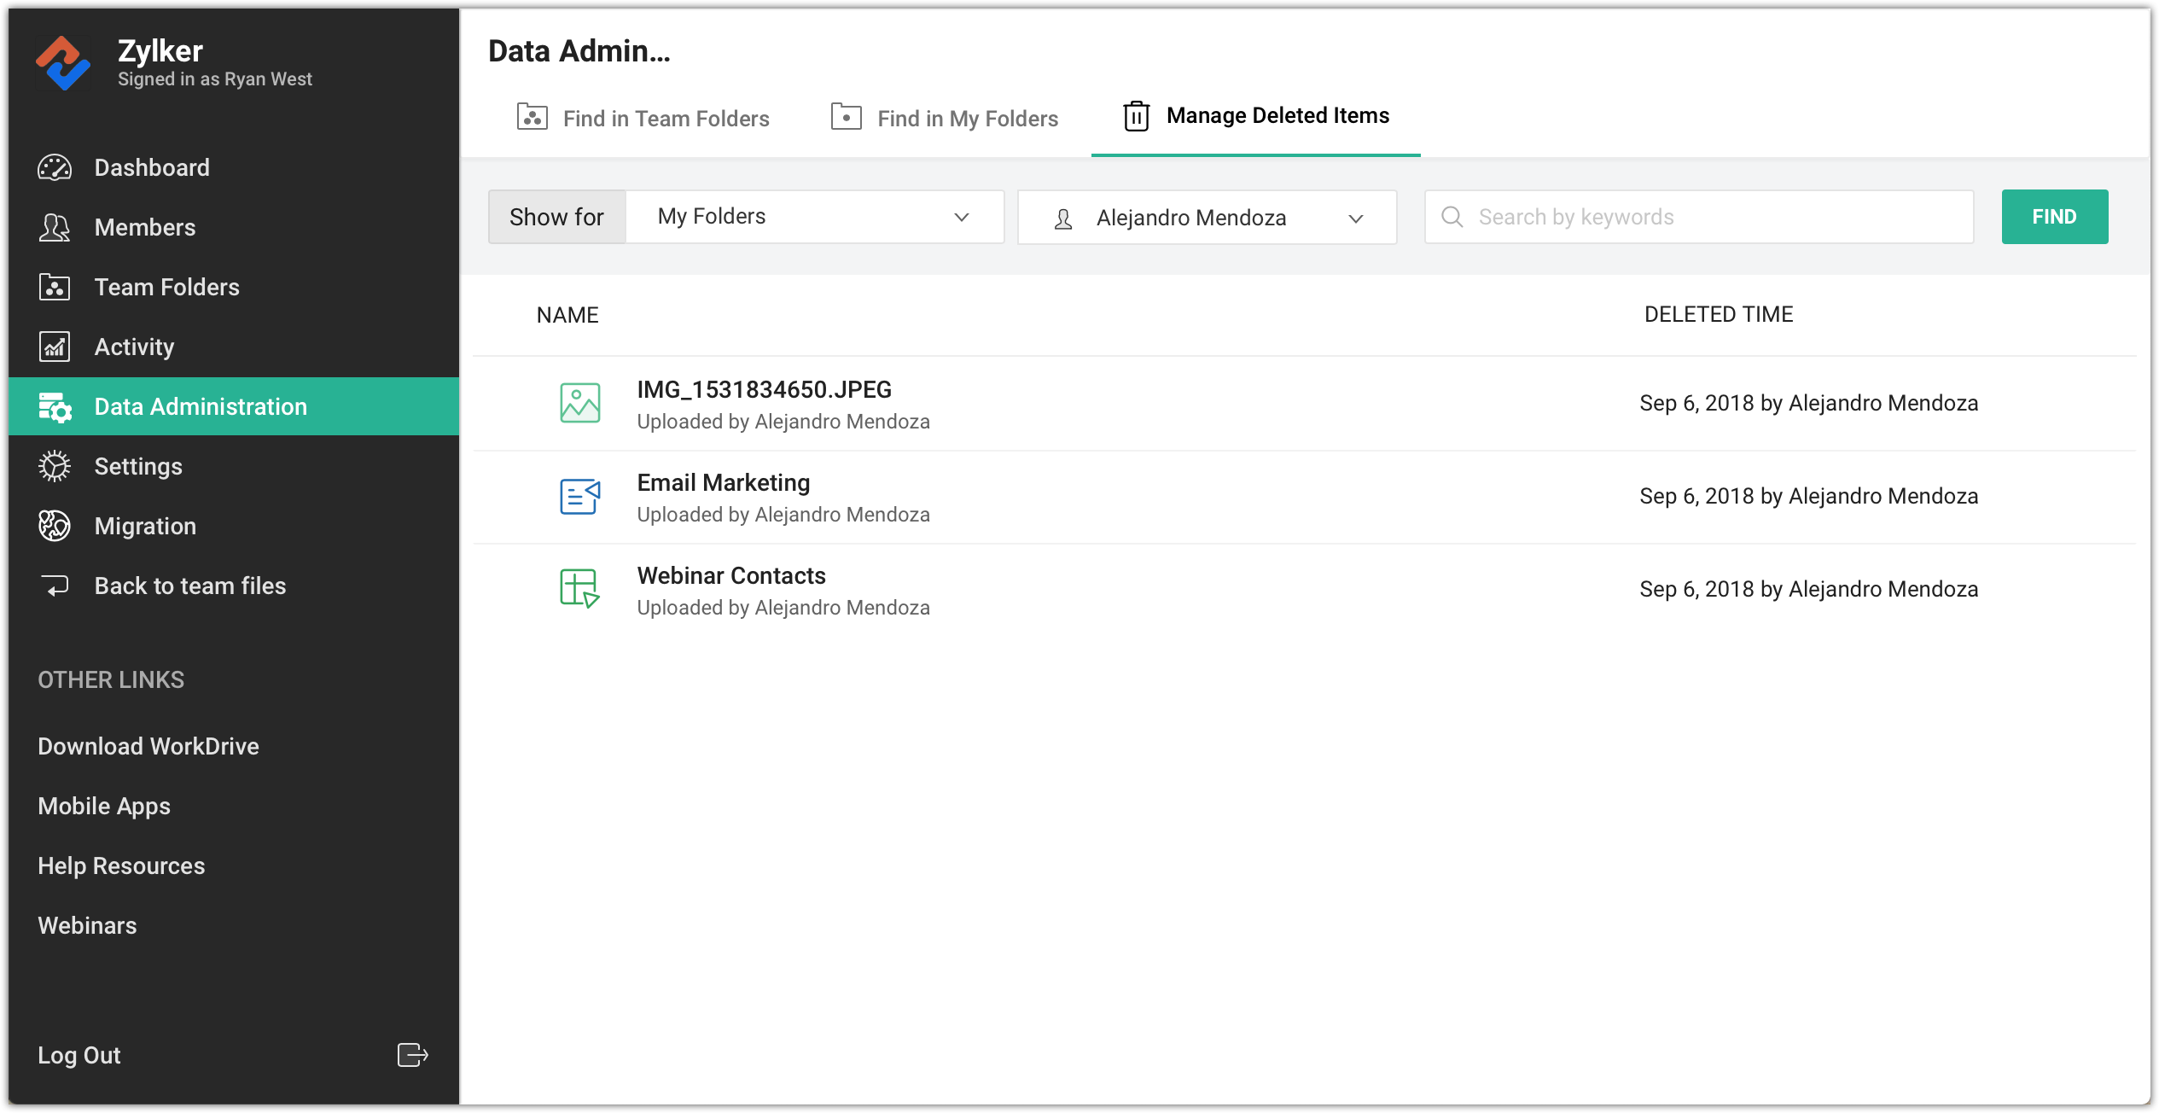Open Settings in the sidebar
The height and width of the screenshot is (1113, 2159).
pyautogui.click(x=138, y=466)
